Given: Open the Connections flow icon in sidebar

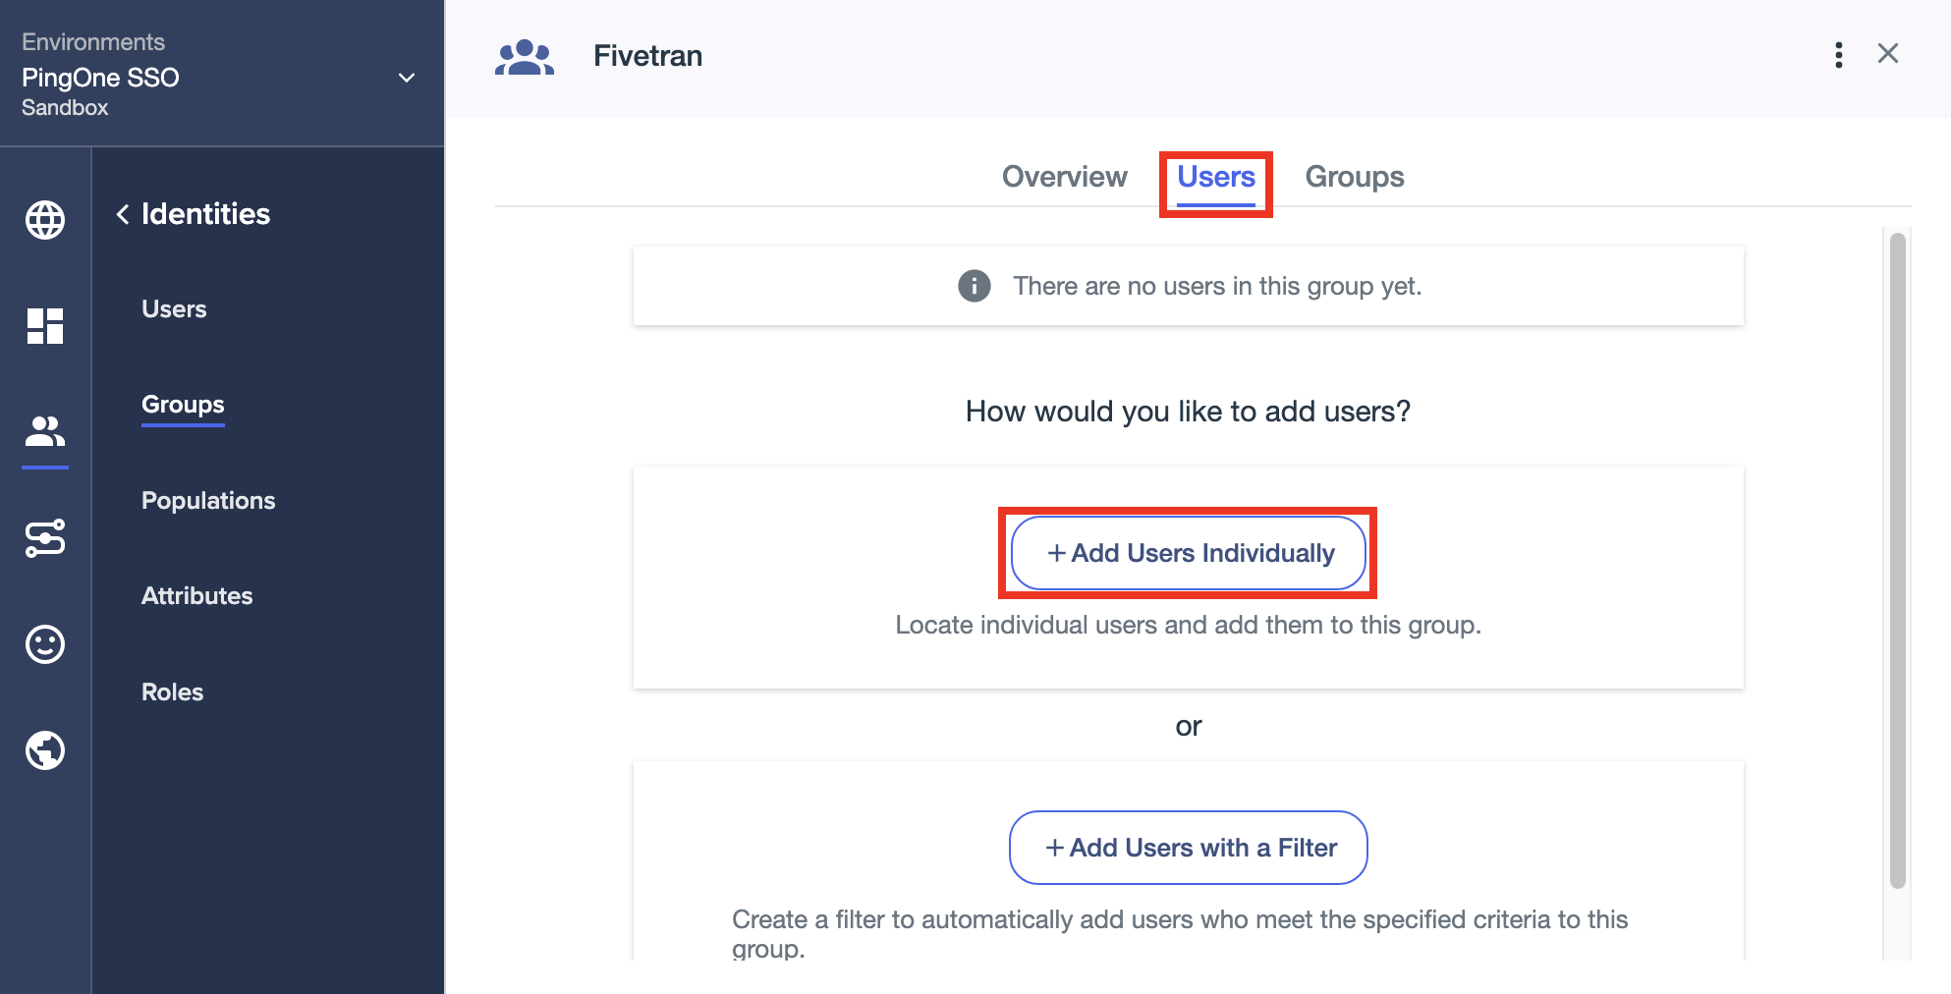Looking at the screenshot, I should click(x=45, y=538).
